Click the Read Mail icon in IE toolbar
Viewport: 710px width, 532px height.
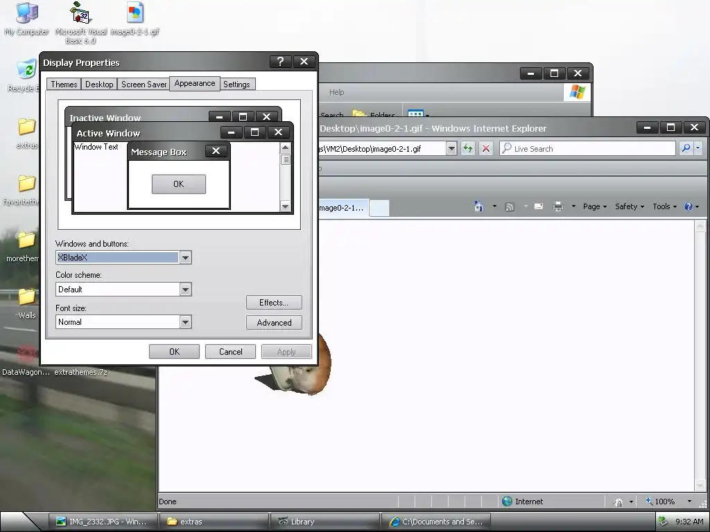coord(538,206)
